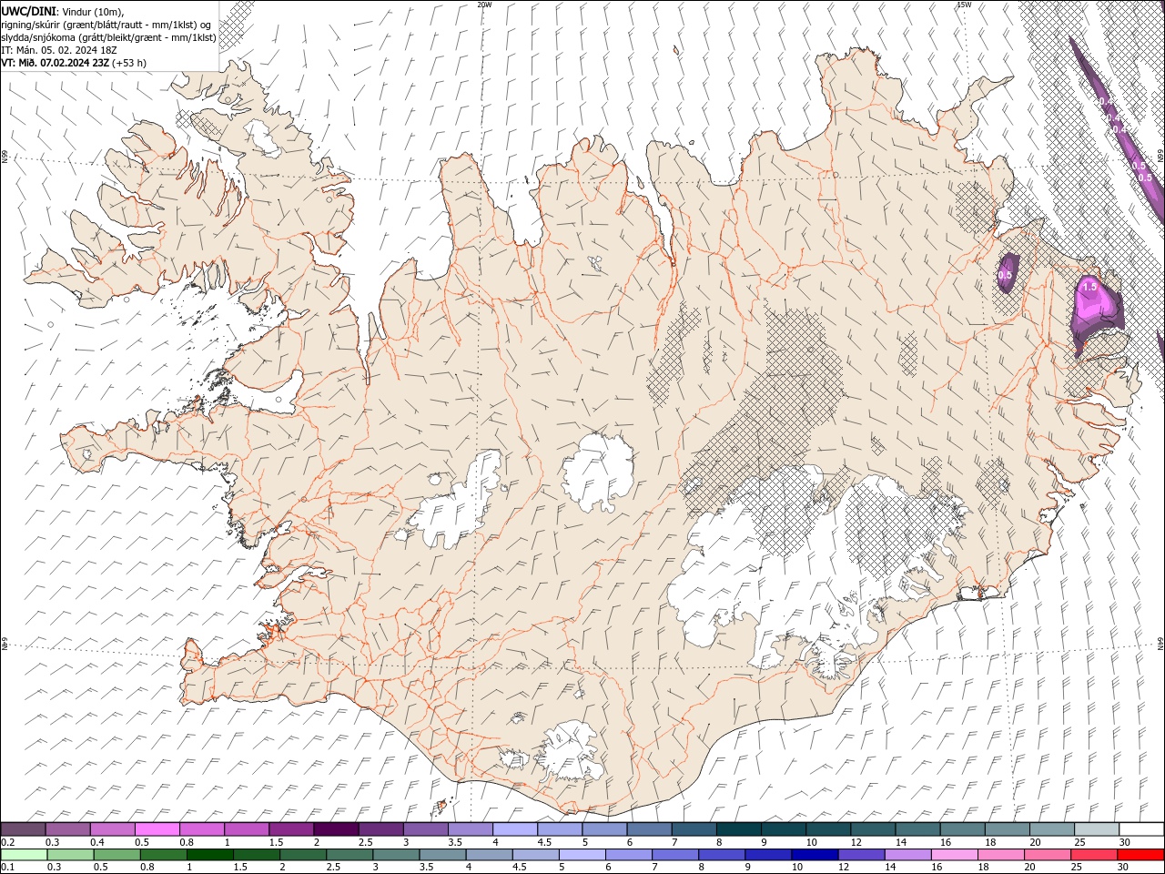The height and width of the screenshot is (874, 1165).
Task: Click the 'rigning/skúrir' legend description line
Action: [108, 24]
